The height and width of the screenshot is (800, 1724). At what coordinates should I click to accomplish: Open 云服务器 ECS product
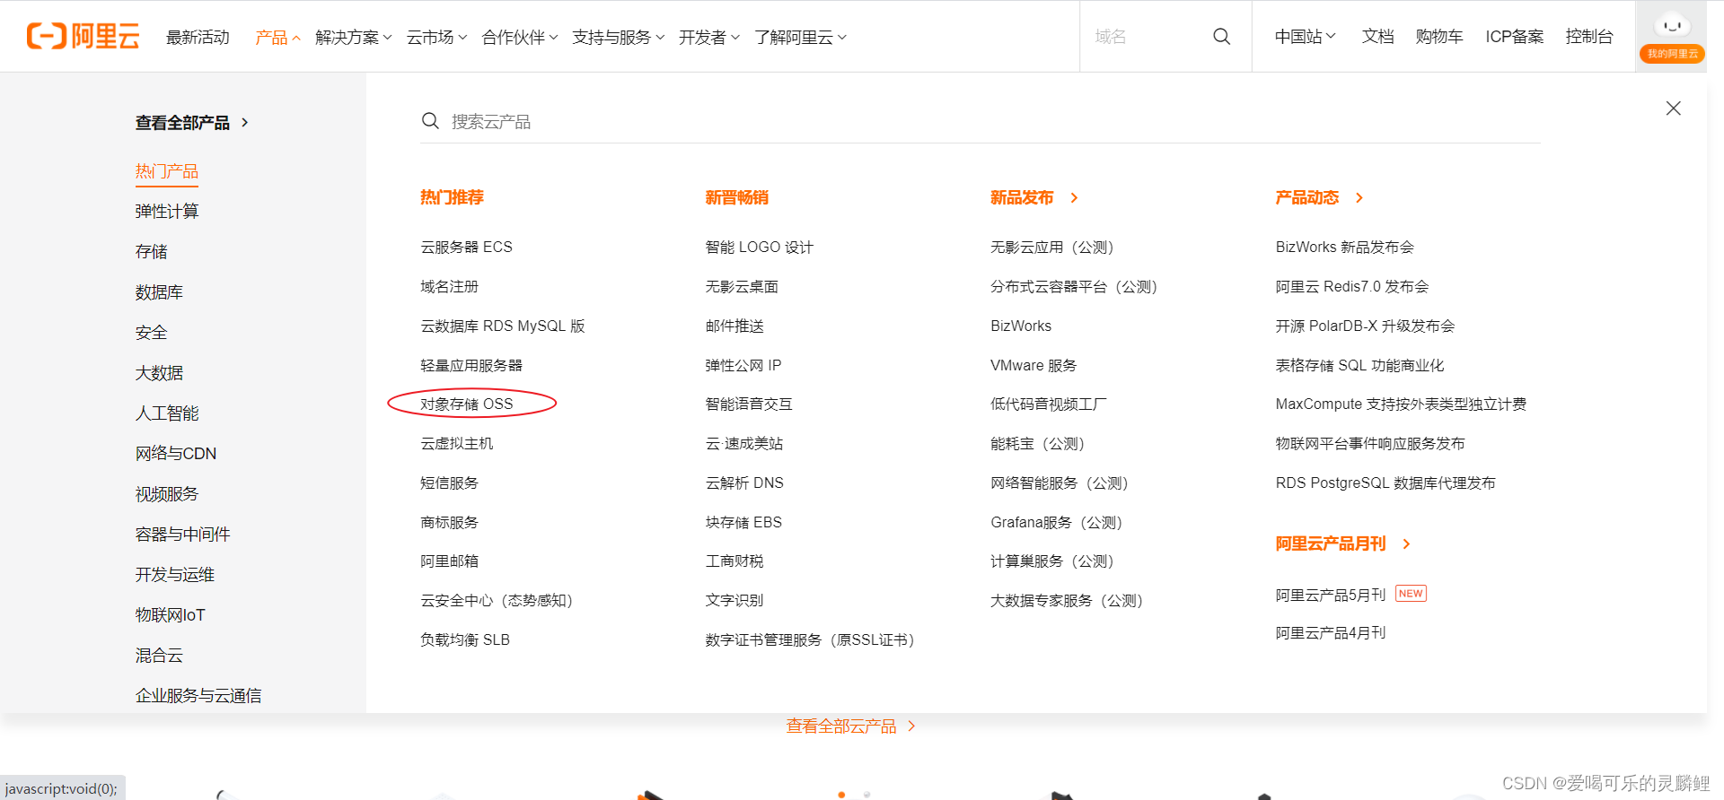click(x=466, y=248)
